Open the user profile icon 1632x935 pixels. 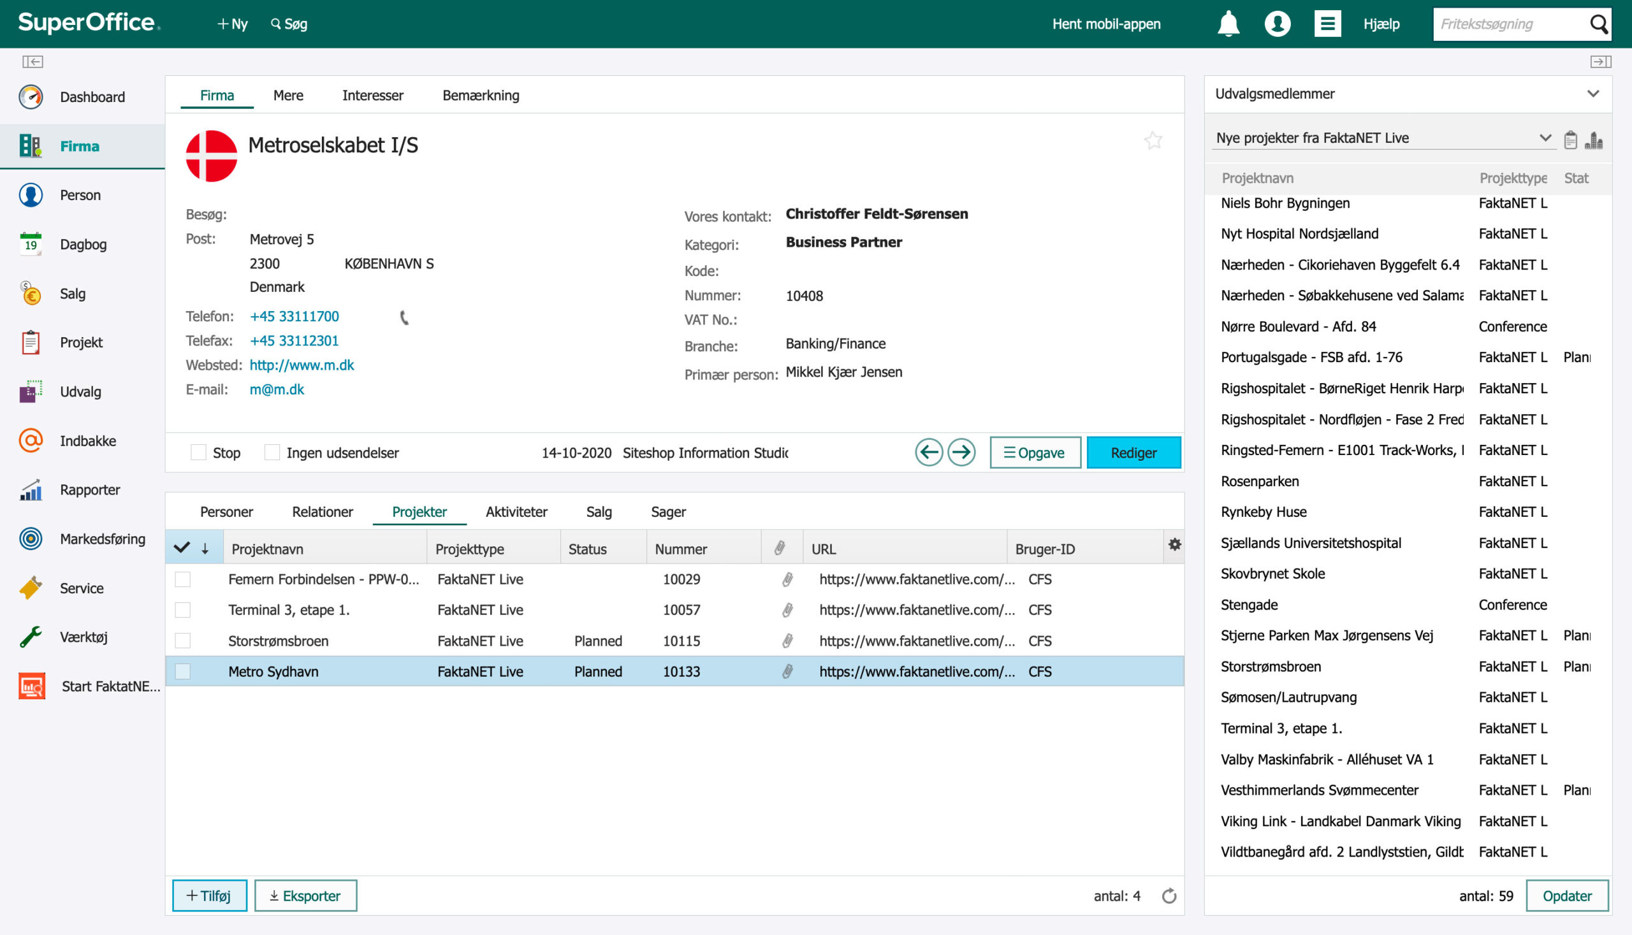1278,24
